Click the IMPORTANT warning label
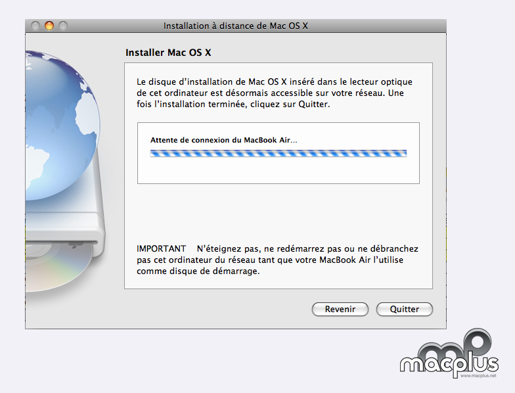Screen dimensions: 515x393 coord(162,248)
